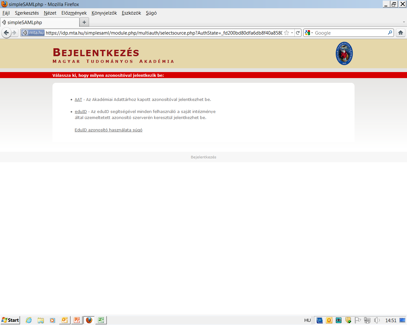Click the Back navigation arrow
Viewport: 407px width, 325px height.
(6, 33)
